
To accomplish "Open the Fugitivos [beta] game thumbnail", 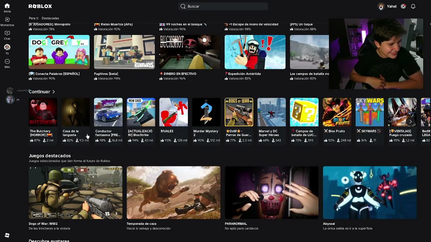I will [124, 52].
